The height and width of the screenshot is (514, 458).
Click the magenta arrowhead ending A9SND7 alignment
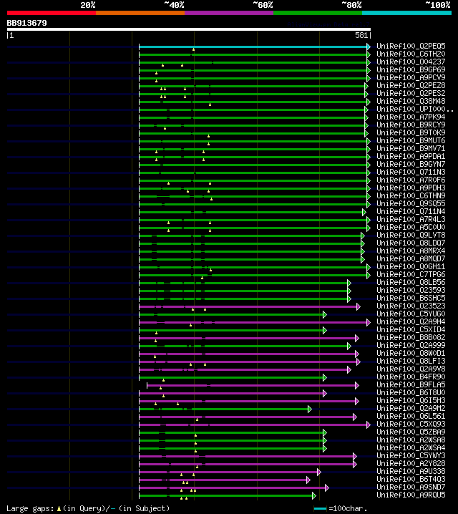point(326,488)
